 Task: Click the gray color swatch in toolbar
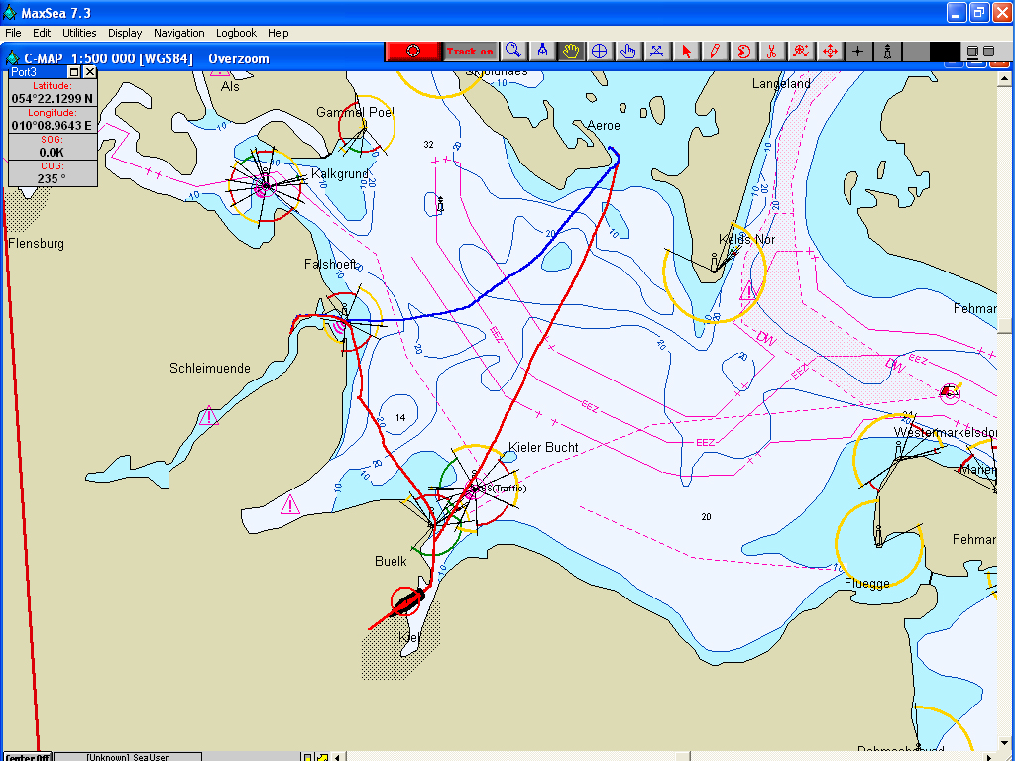pos(916,52)
